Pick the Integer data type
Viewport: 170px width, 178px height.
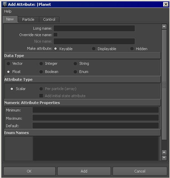click(41, 64)
